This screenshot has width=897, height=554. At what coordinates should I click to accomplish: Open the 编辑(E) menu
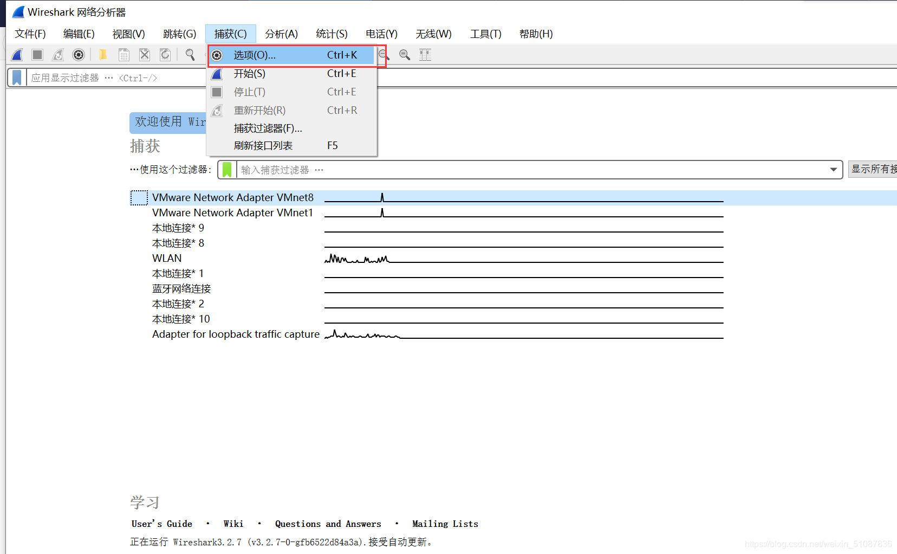(x=79, y=34)
